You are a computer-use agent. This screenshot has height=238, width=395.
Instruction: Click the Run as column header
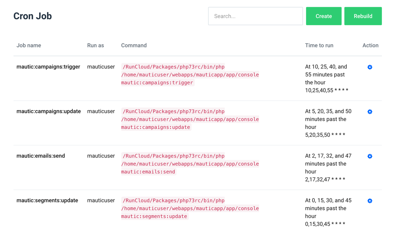pos(96,45)
